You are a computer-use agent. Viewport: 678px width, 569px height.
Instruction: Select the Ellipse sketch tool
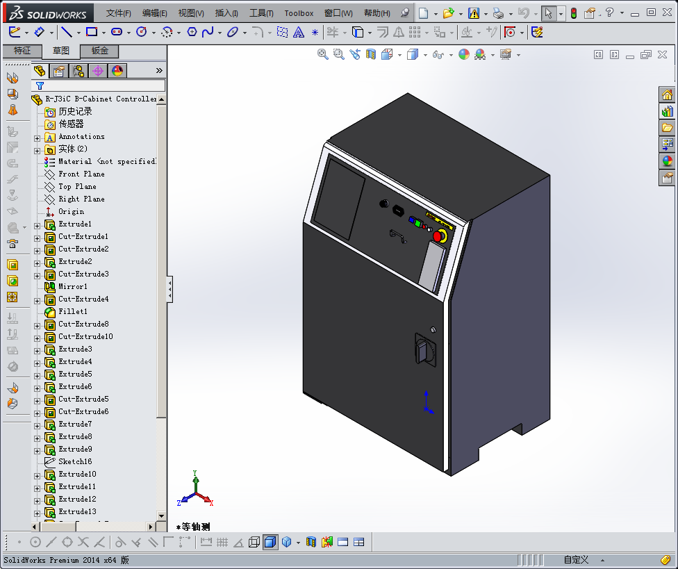[x=233, y=32]
